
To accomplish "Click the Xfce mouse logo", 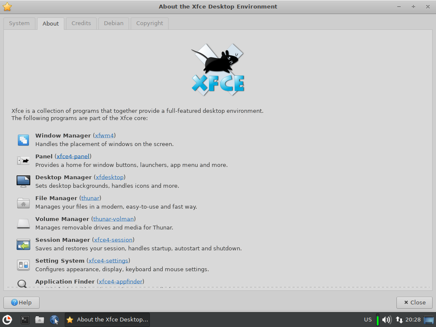I will tap(218, 69).
